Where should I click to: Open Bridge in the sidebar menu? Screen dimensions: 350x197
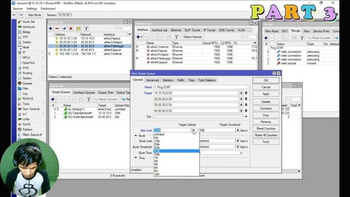(26, 32)
